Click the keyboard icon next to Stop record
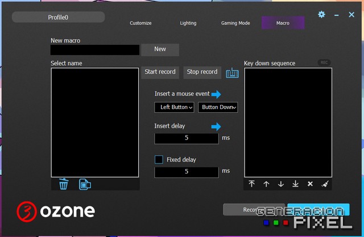Image resolution: width=364 pixels, height=237 pixels. (232, 73)
